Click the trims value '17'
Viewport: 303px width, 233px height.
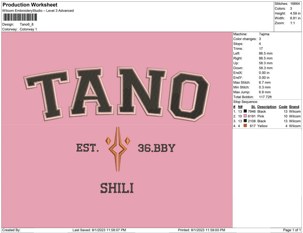[x=261, y=48]
